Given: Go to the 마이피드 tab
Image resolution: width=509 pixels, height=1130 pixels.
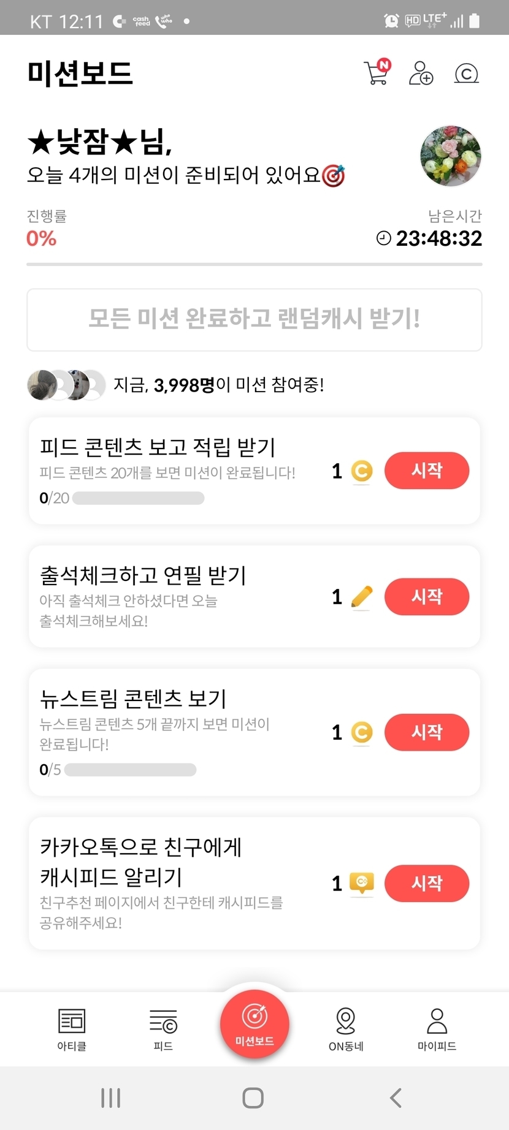Looking at the screenshot, I should [x=437, y=1028].
